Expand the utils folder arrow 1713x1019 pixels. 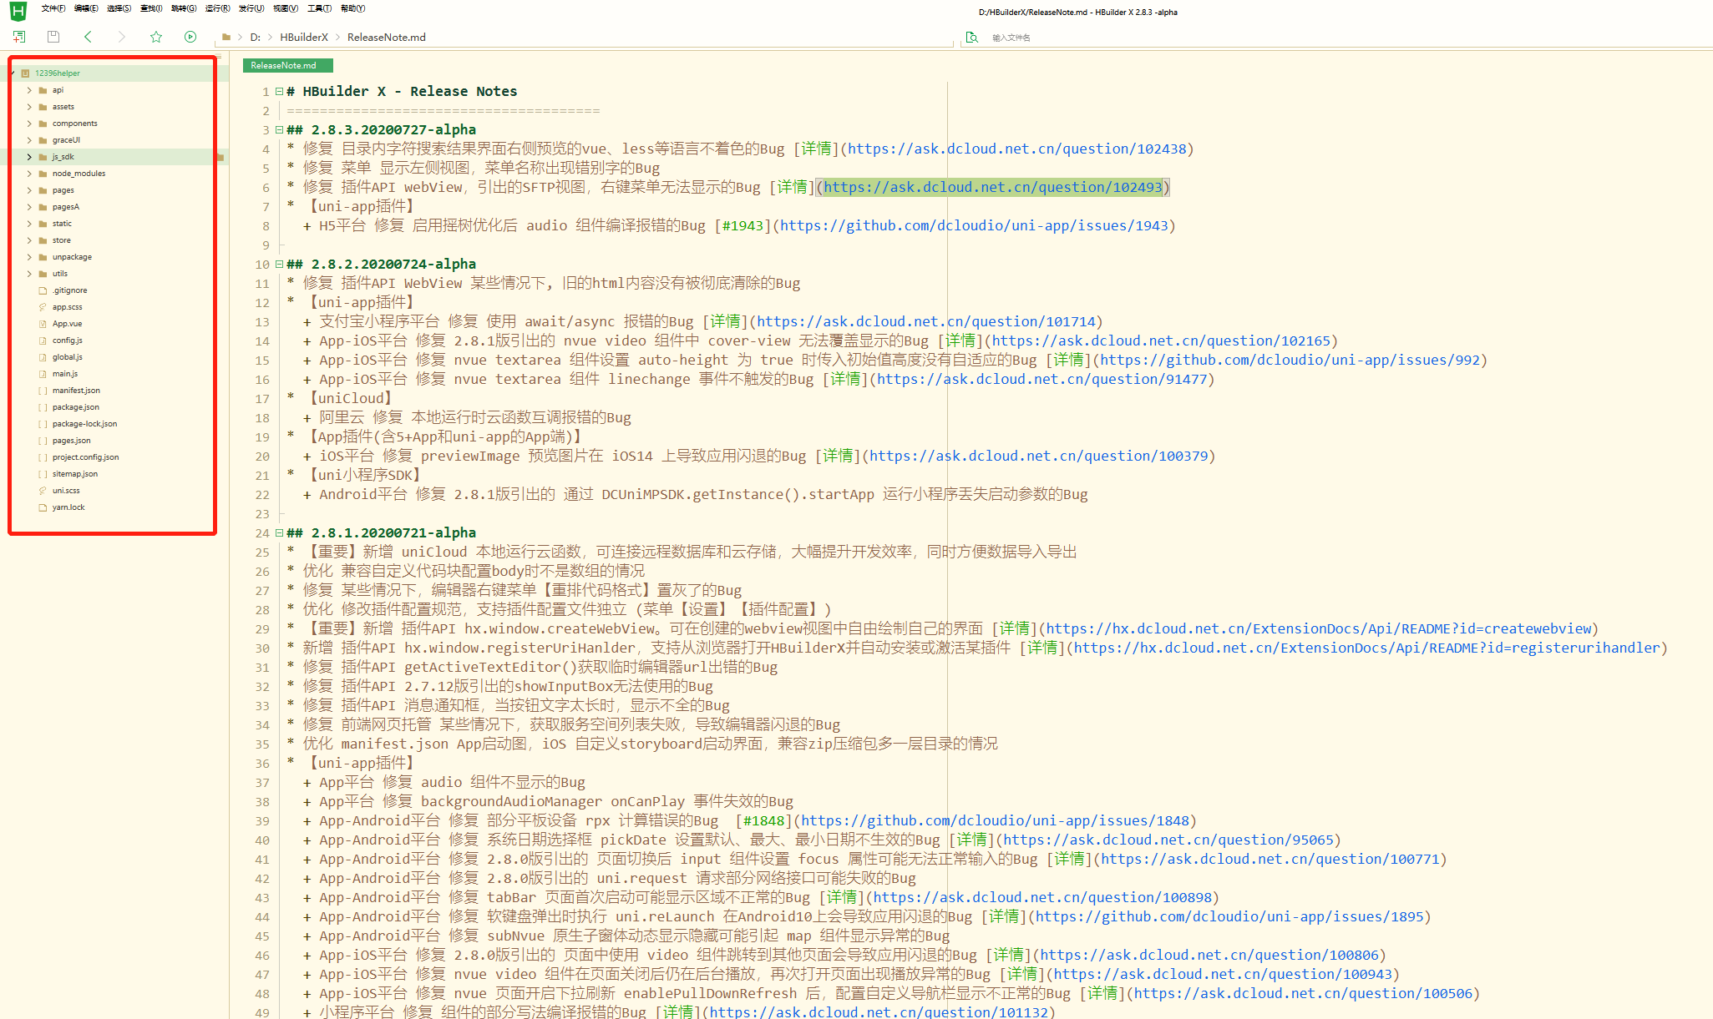coord(29,274)
